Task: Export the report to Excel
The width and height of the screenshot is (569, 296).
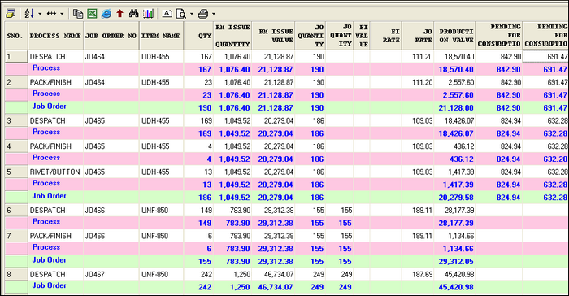Action: pos(92,14)
